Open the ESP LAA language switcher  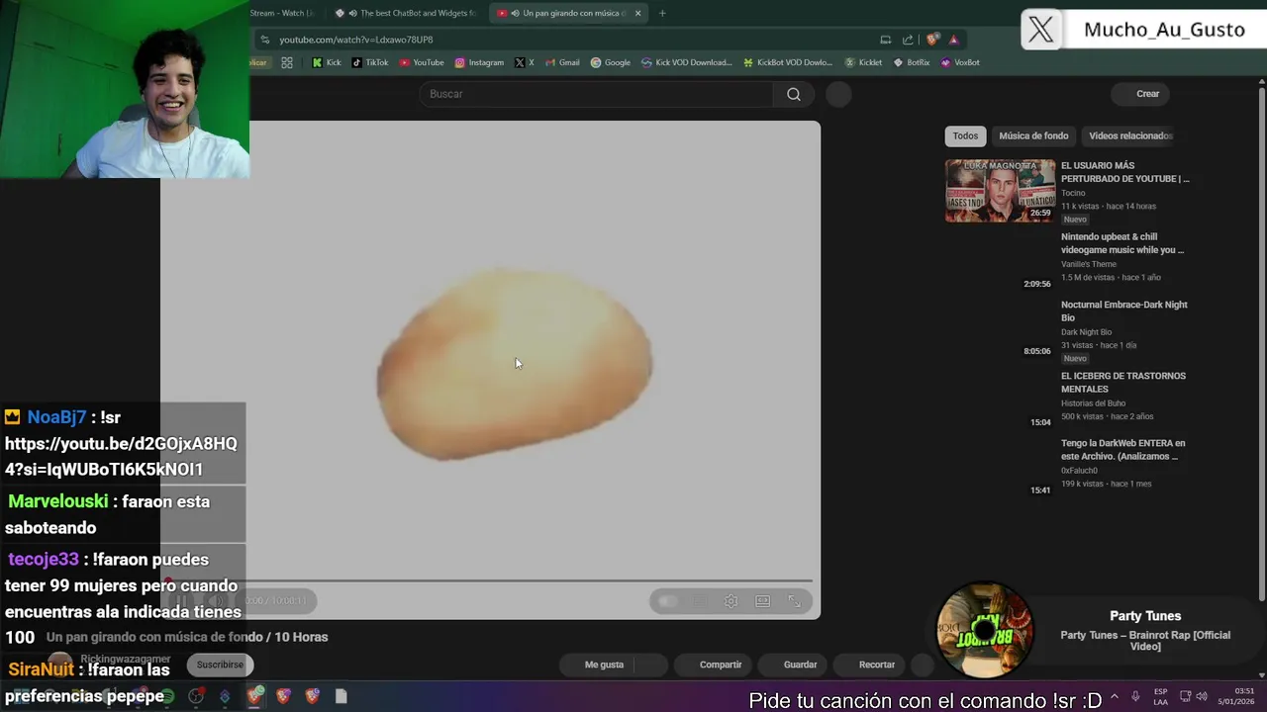pyautogui.click(x=1160, y=696)
